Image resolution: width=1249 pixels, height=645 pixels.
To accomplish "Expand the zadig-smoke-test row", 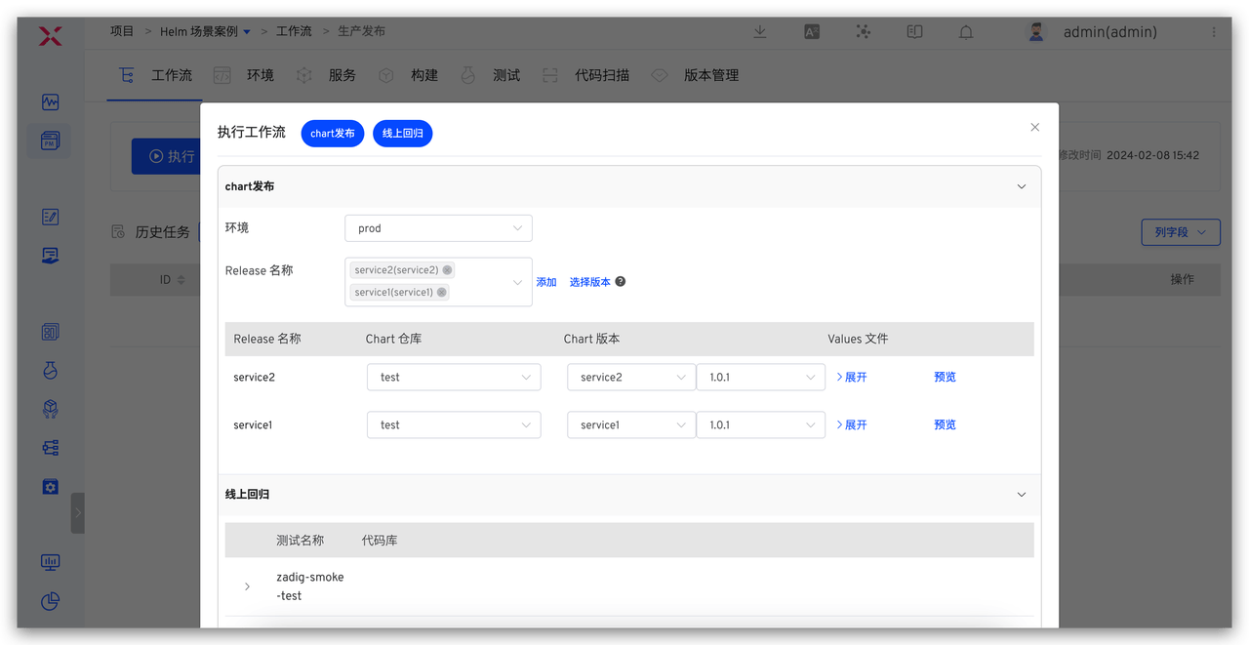I will click(247, 586).
